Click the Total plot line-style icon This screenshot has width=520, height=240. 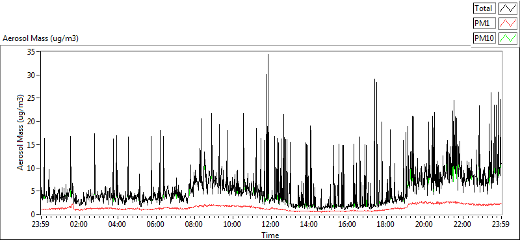508,8
